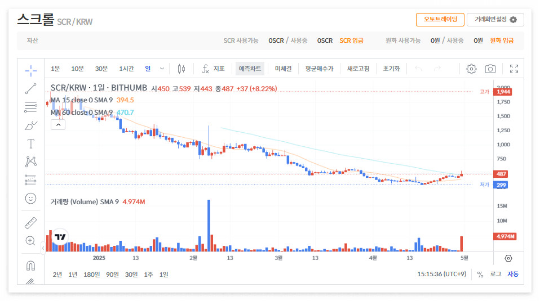Click the 초기화 reset button

[391, 69]
